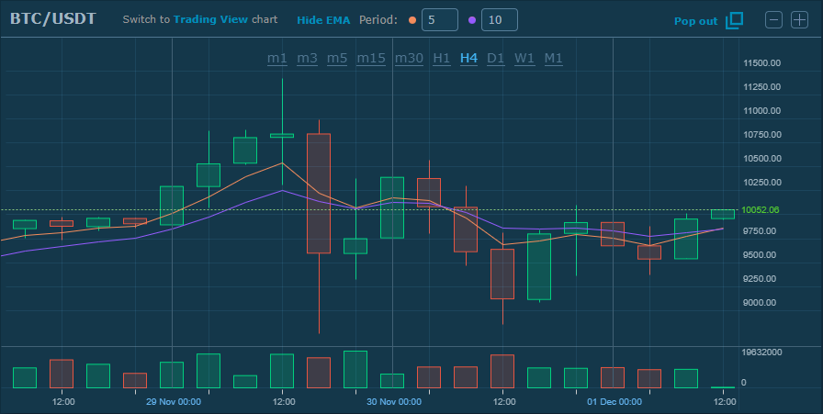Click the purple EMA color dot
The width and height of the screenshot is (823, 414).
point(472,20)
